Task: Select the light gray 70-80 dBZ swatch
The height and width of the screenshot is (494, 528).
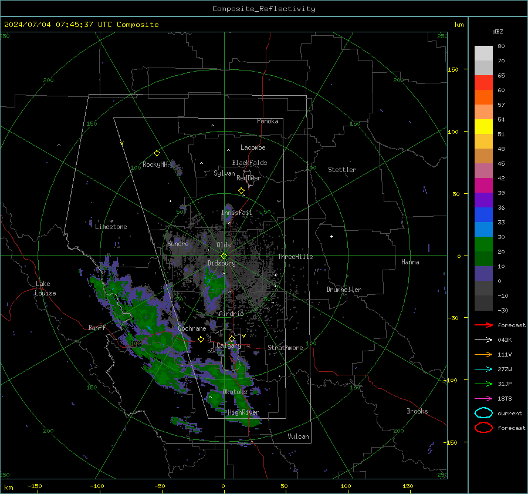Action: point(483,53)
